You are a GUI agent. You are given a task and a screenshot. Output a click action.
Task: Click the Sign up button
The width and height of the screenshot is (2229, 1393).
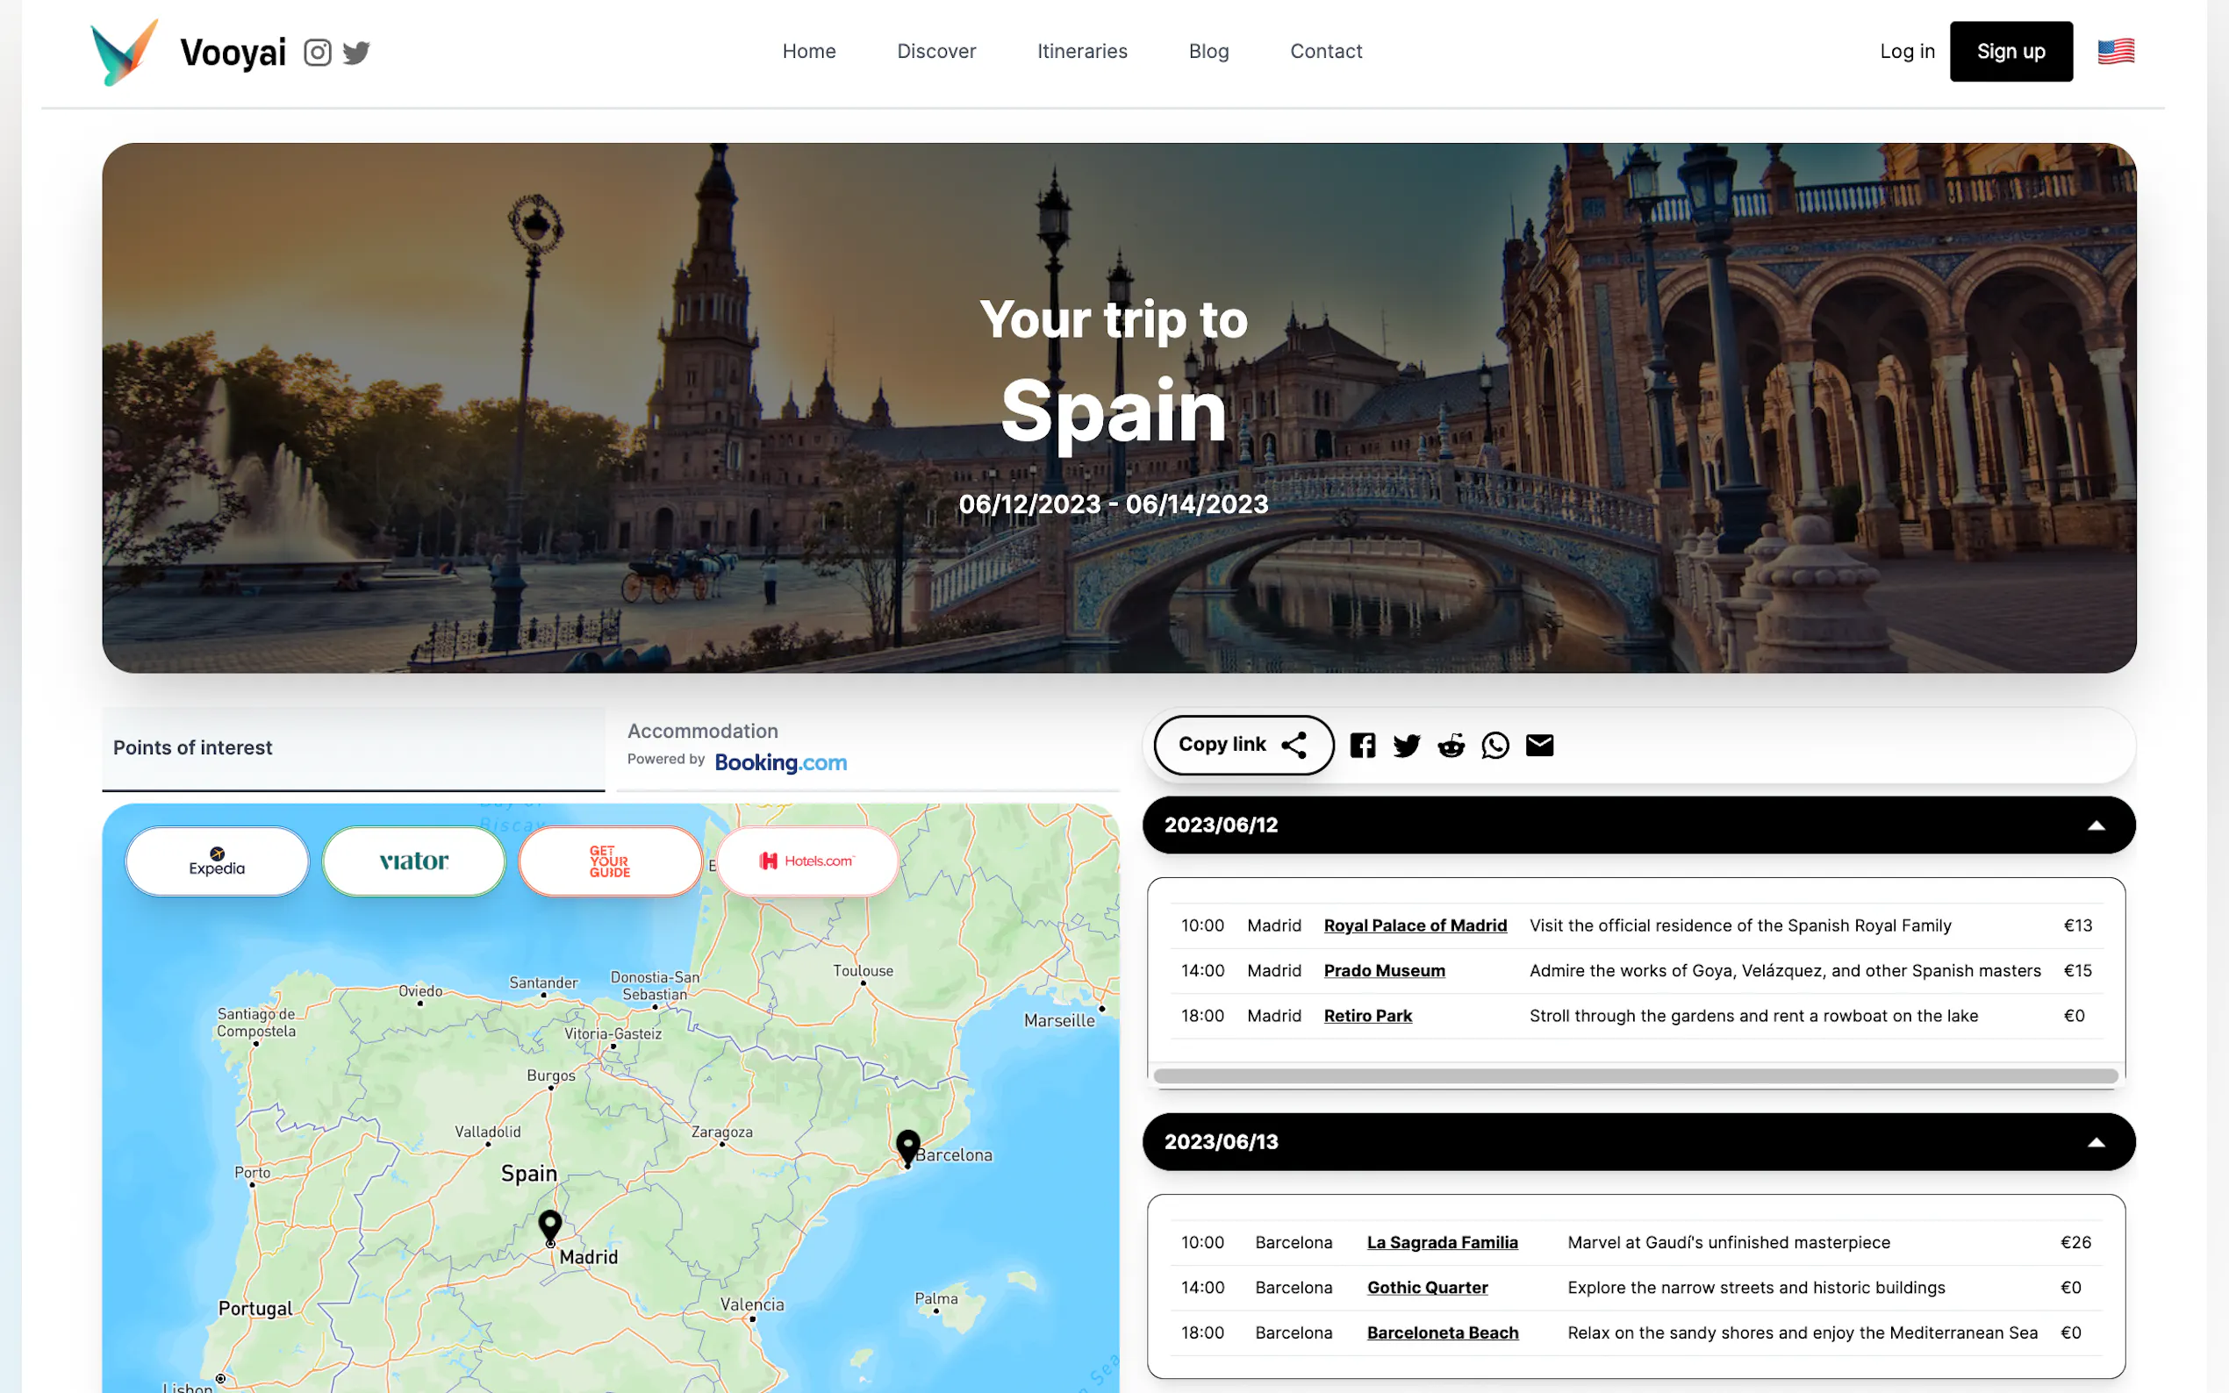point(2010,52)
